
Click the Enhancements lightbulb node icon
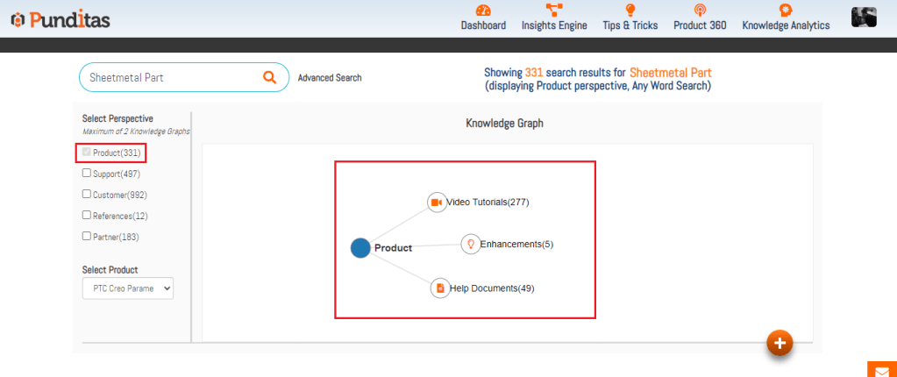pos(471,245)
